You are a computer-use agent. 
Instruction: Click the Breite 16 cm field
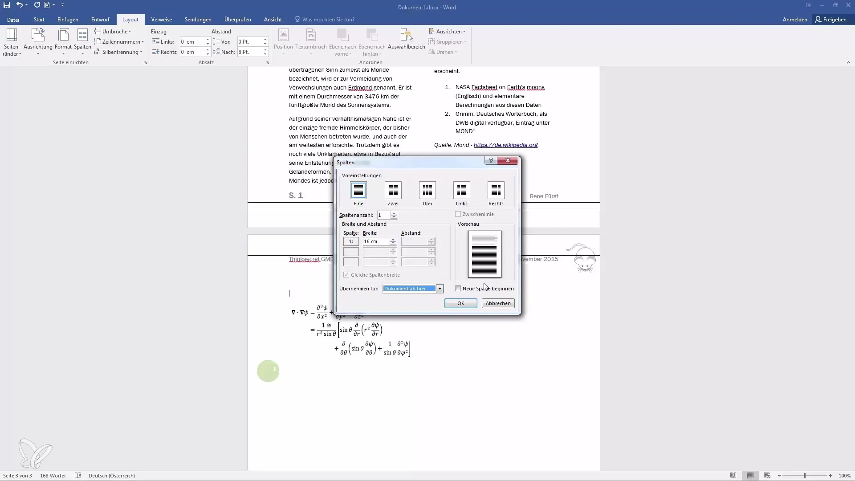[x=376, y=241]
